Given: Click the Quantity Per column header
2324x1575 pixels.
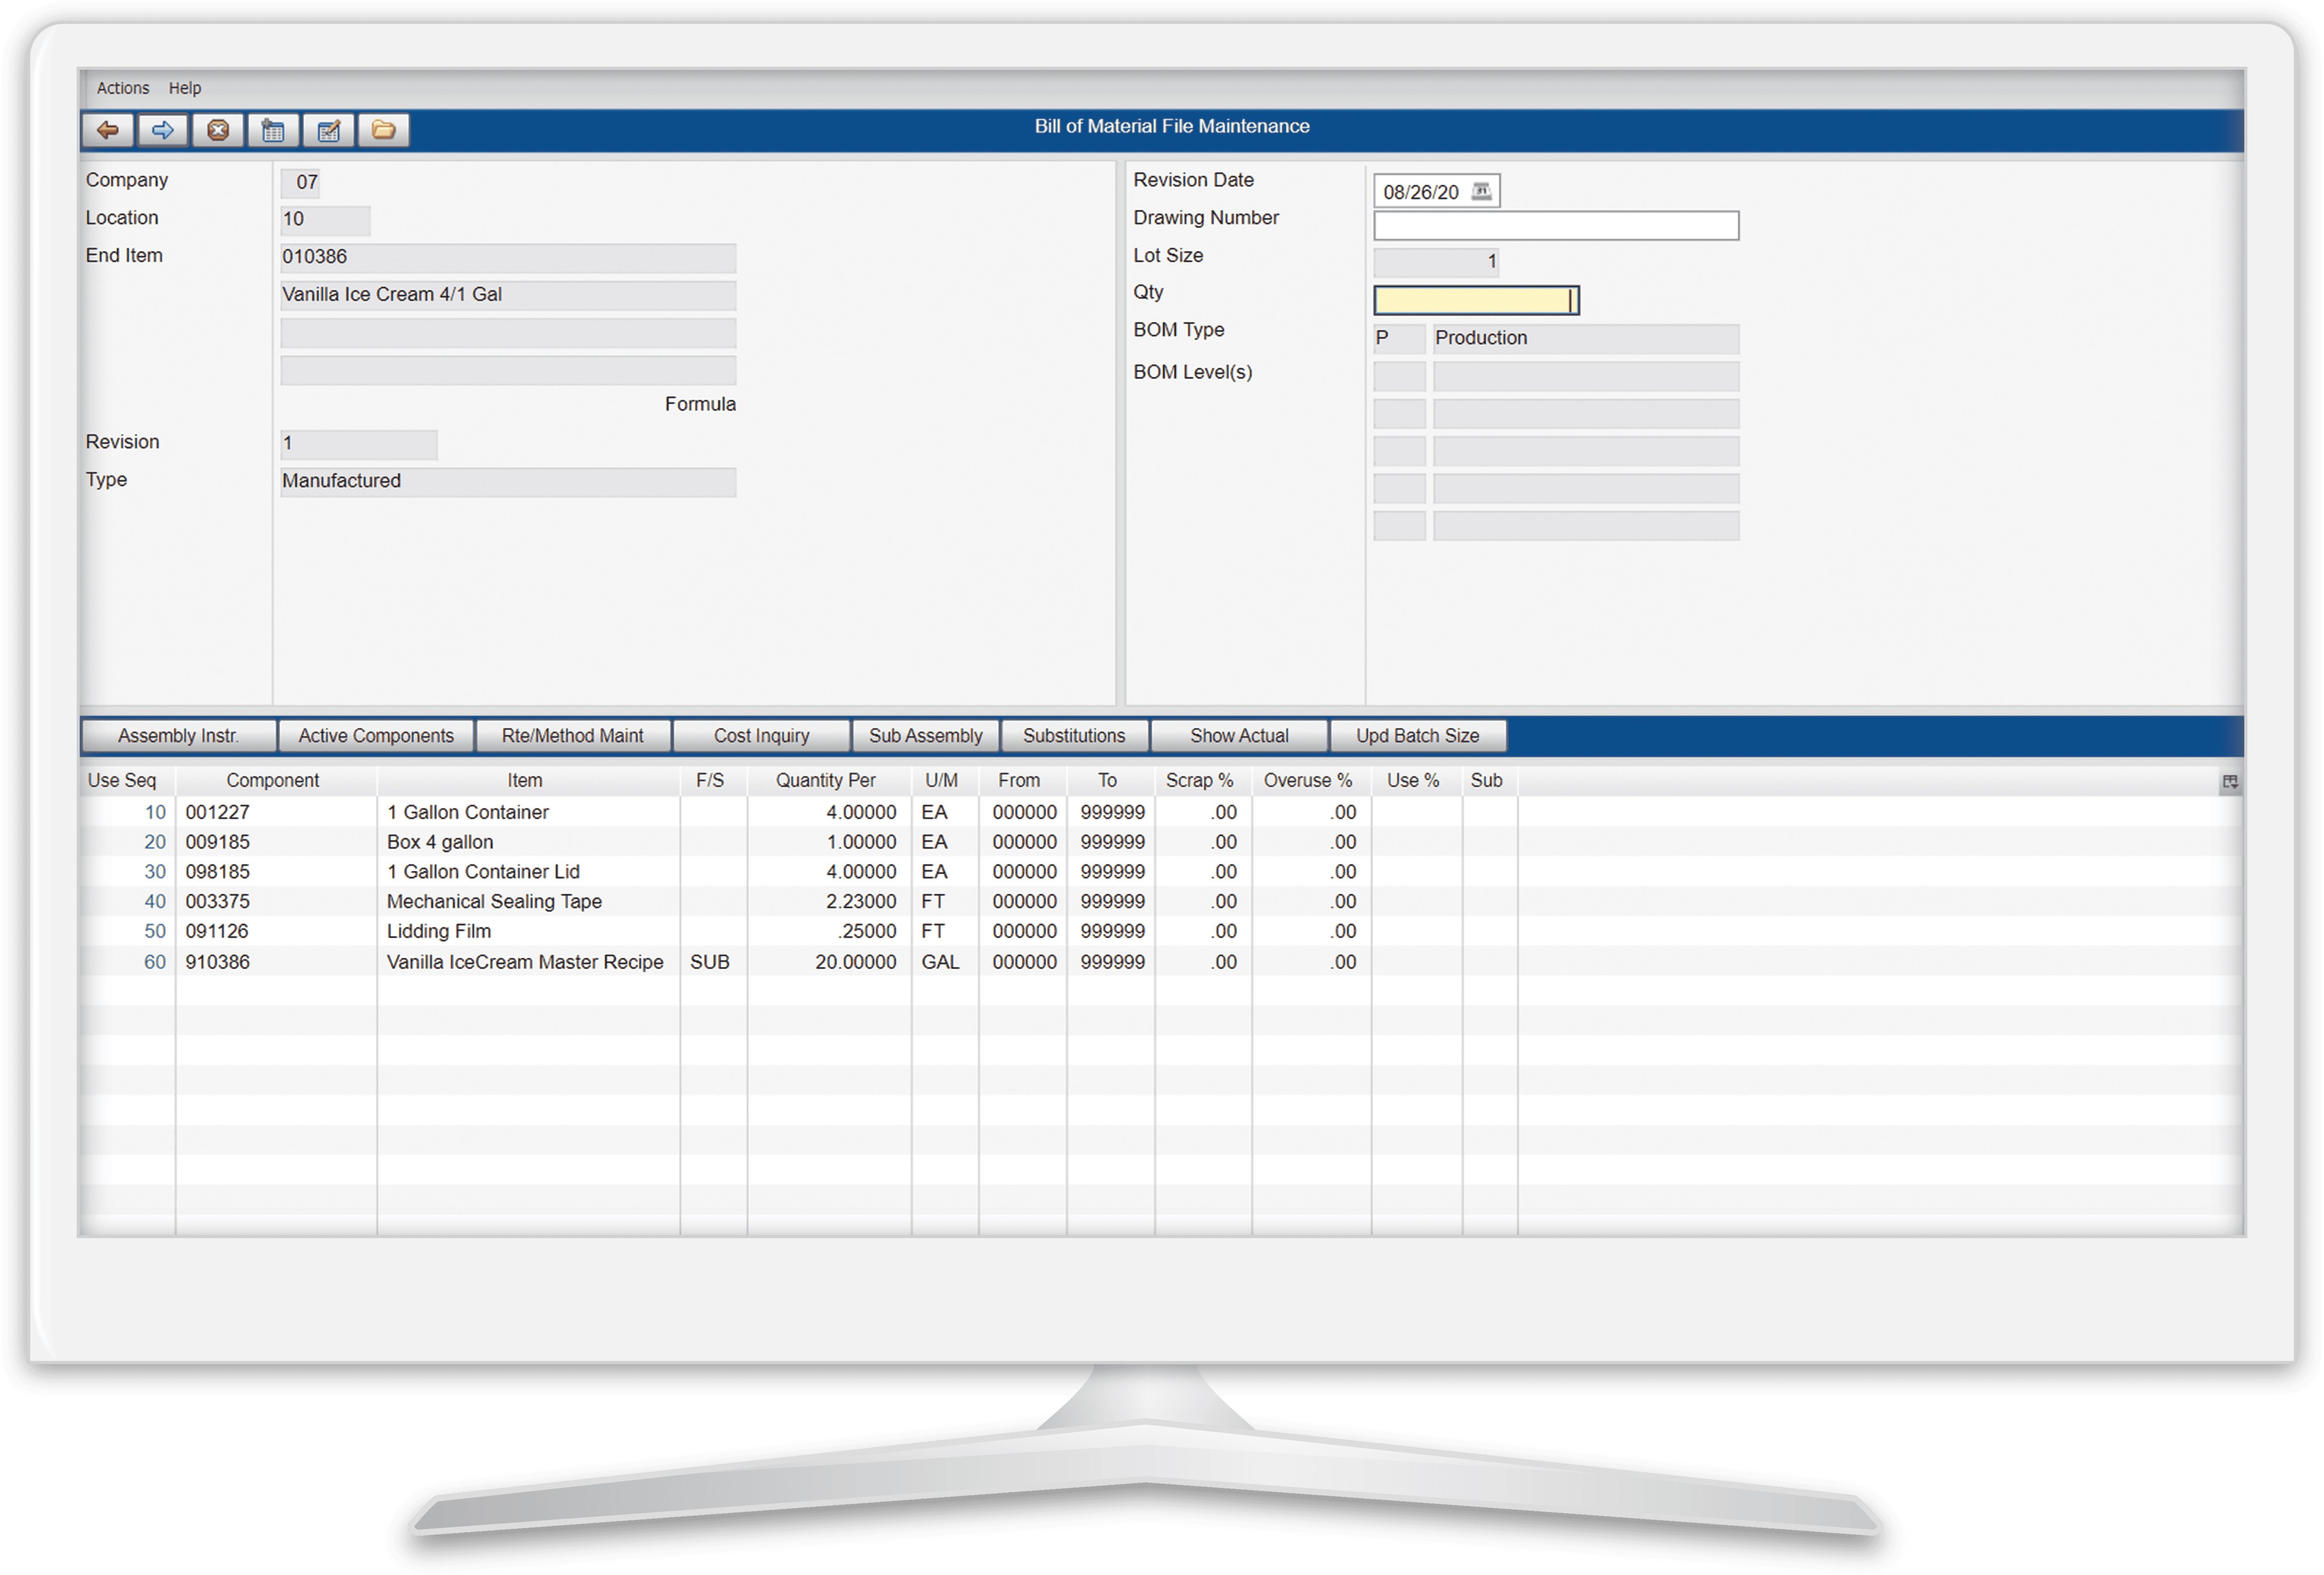Looking at the screenshot, I should click(x=826, y=781).
